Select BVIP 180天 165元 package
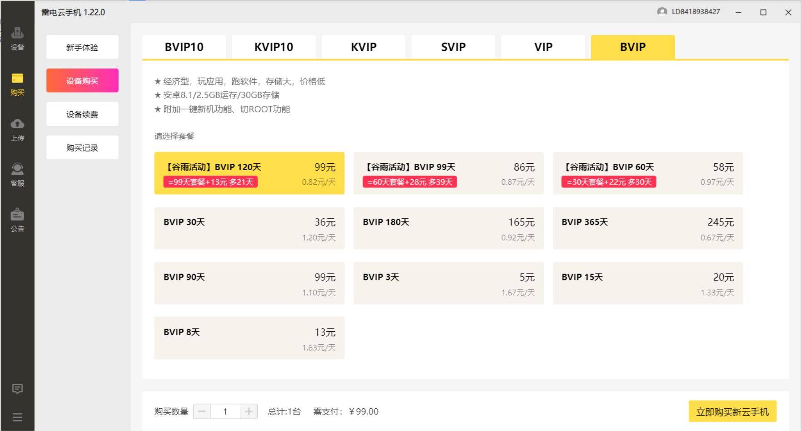801x431 pixels. tap(448, 228)
